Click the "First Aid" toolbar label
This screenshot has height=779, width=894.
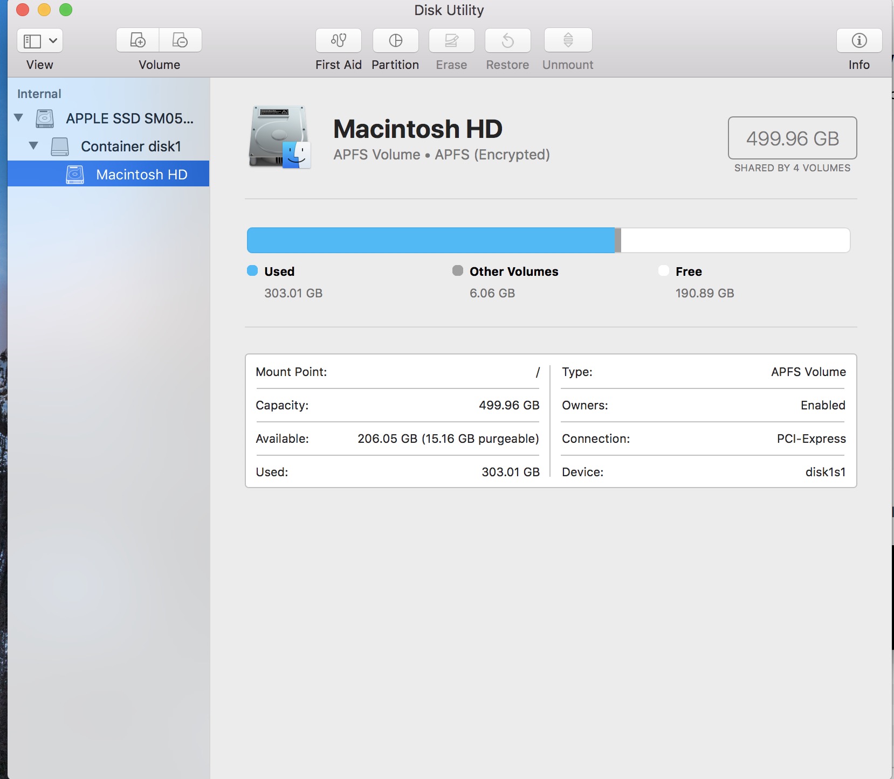point(339,65)
